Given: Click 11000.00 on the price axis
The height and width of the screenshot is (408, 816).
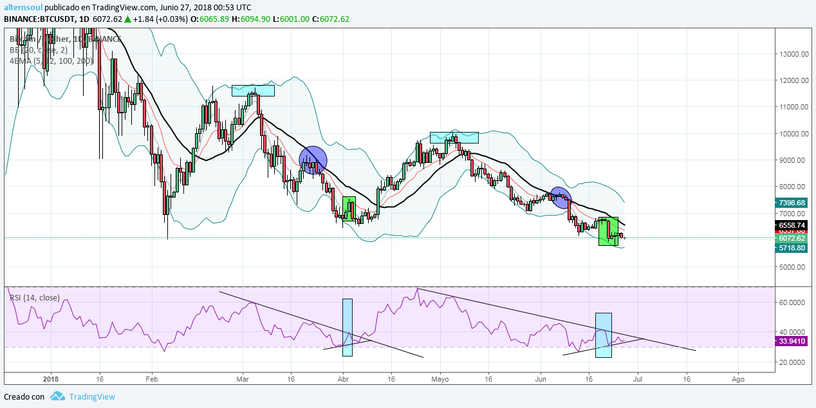Looking at the screenshot, I should tap(793, 107).
